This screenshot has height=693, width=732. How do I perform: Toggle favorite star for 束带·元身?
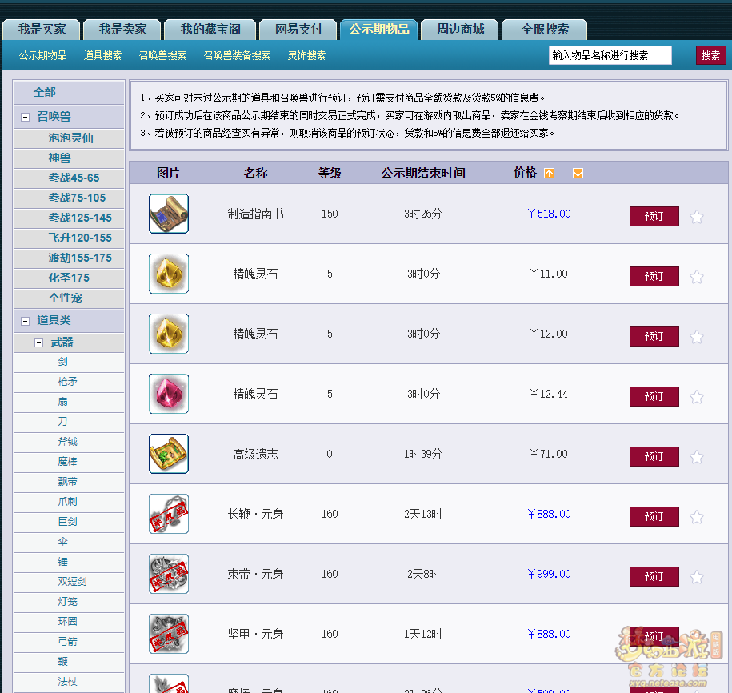click(x=697, y=577)
